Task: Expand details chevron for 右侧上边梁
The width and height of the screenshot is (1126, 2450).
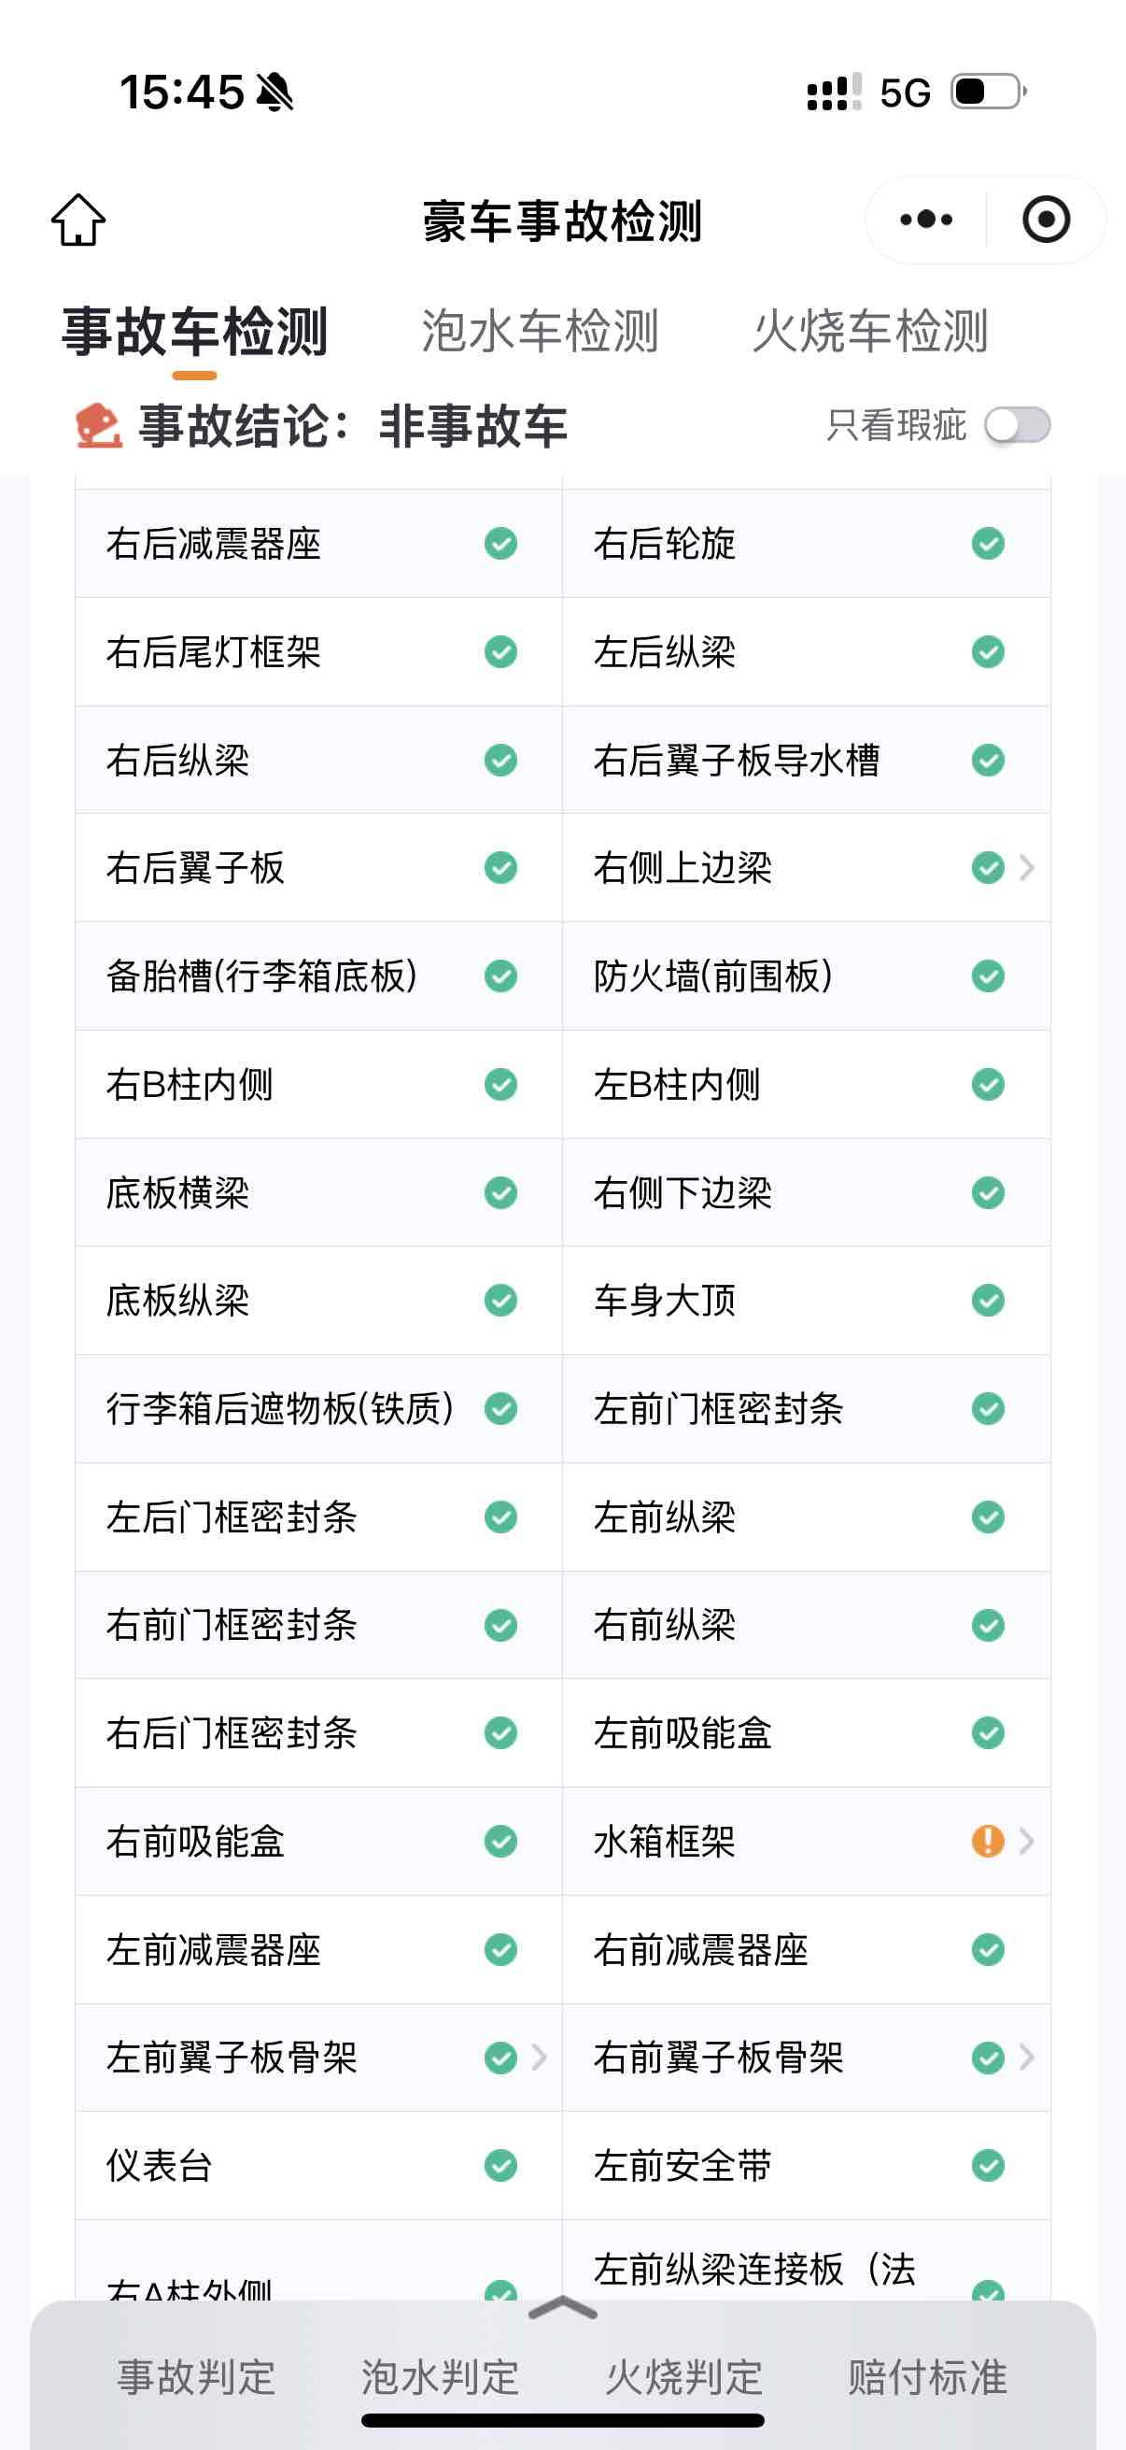Action: pos(1026,867)
